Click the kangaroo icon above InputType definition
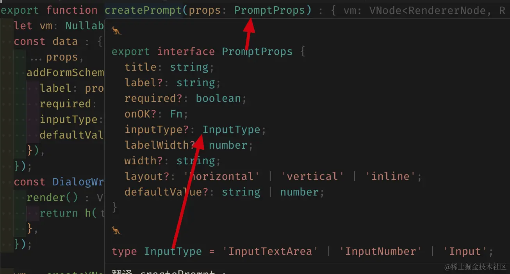 pyautogui.click(x=116, y=231)
